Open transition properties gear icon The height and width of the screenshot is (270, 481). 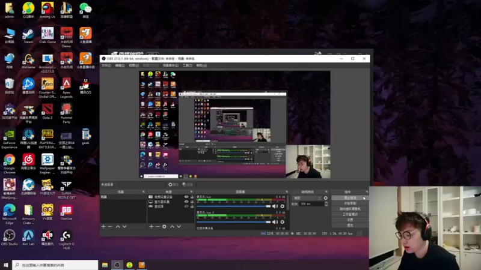[325, 198]
